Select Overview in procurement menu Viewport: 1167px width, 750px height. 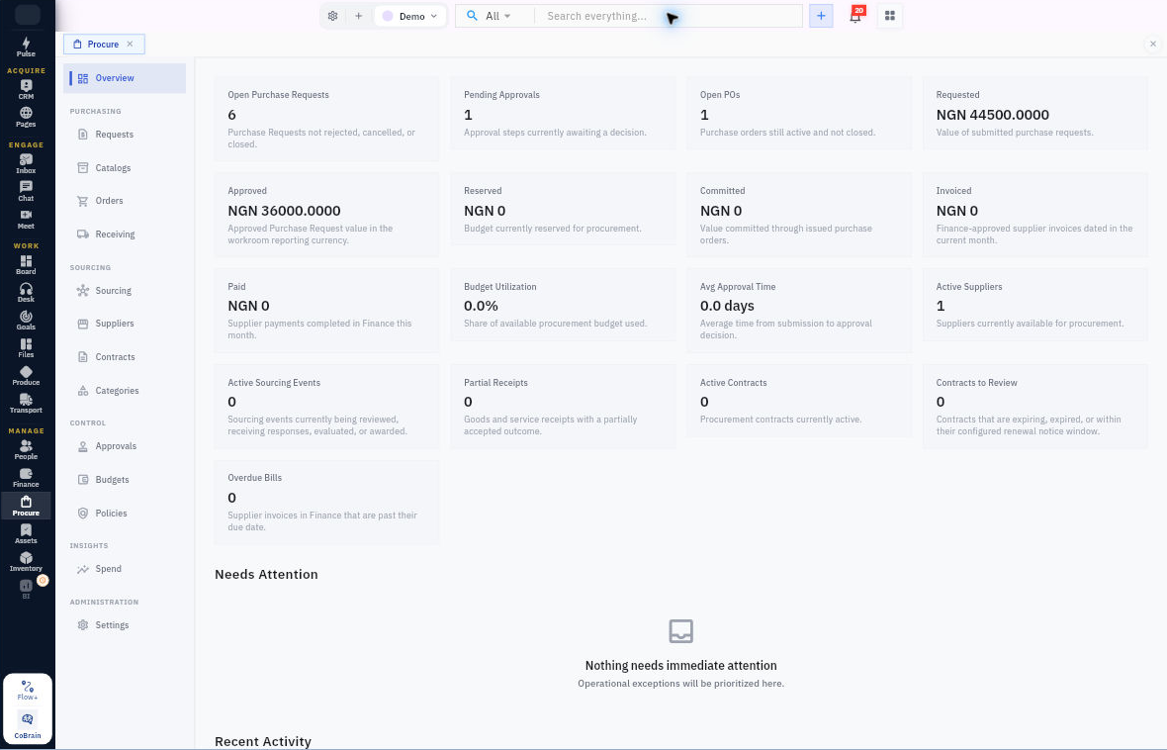pyautogui.click(x=125, y=78)
